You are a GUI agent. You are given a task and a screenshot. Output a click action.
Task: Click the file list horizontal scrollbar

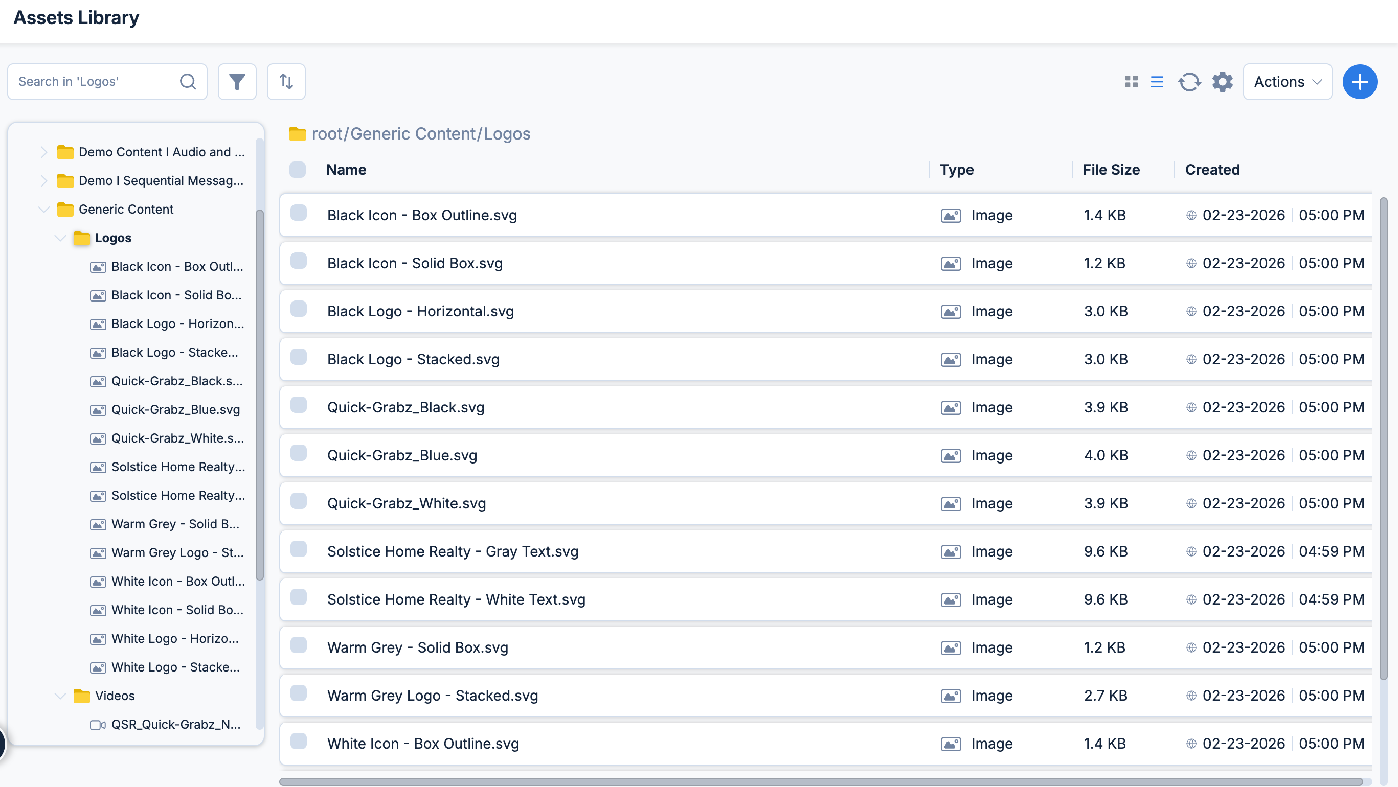pyautogui.click(x=821, y=781)
